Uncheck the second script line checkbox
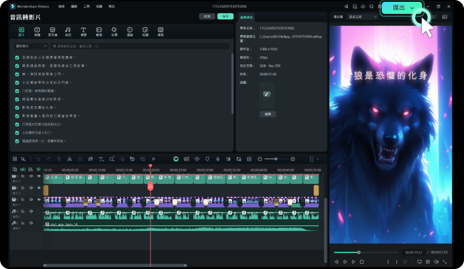Image resolution: width=464 pixels, height=269 pixels. (17, 66)
